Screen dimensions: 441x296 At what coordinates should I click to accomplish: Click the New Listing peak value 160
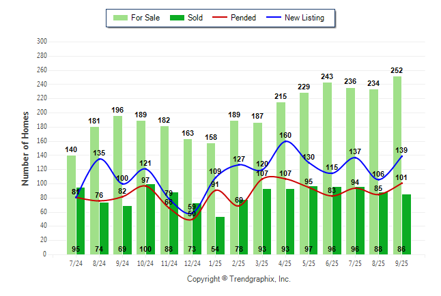coord(285,135)
